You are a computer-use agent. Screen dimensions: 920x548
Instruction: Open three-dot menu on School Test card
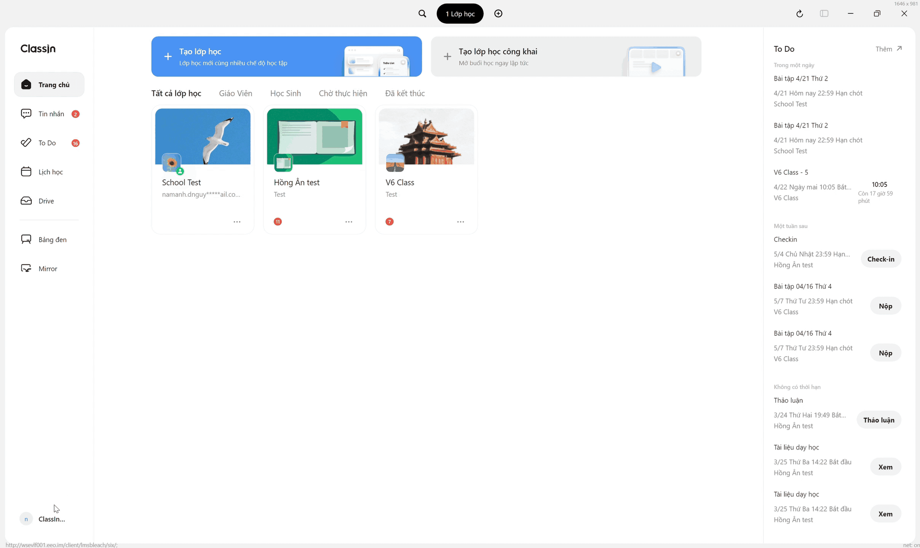pos(237,222)
